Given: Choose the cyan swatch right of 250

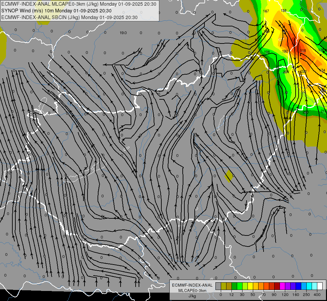Looking at the screenshot, I should (x=309, y=286).
